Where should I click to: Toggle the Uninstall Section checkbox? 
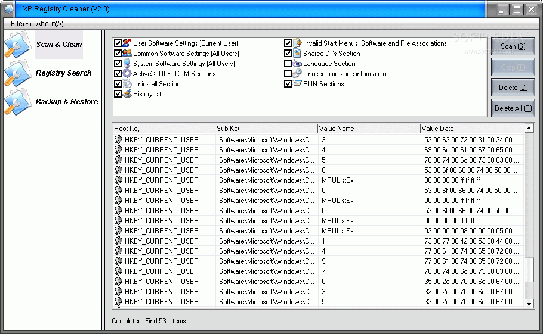pos(118,83)
